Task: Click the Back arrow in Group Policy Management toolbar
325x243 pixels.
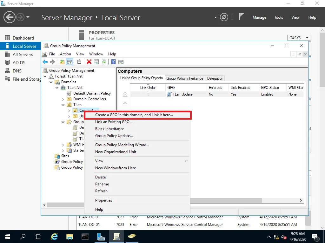Action: (x=45, y=62)
